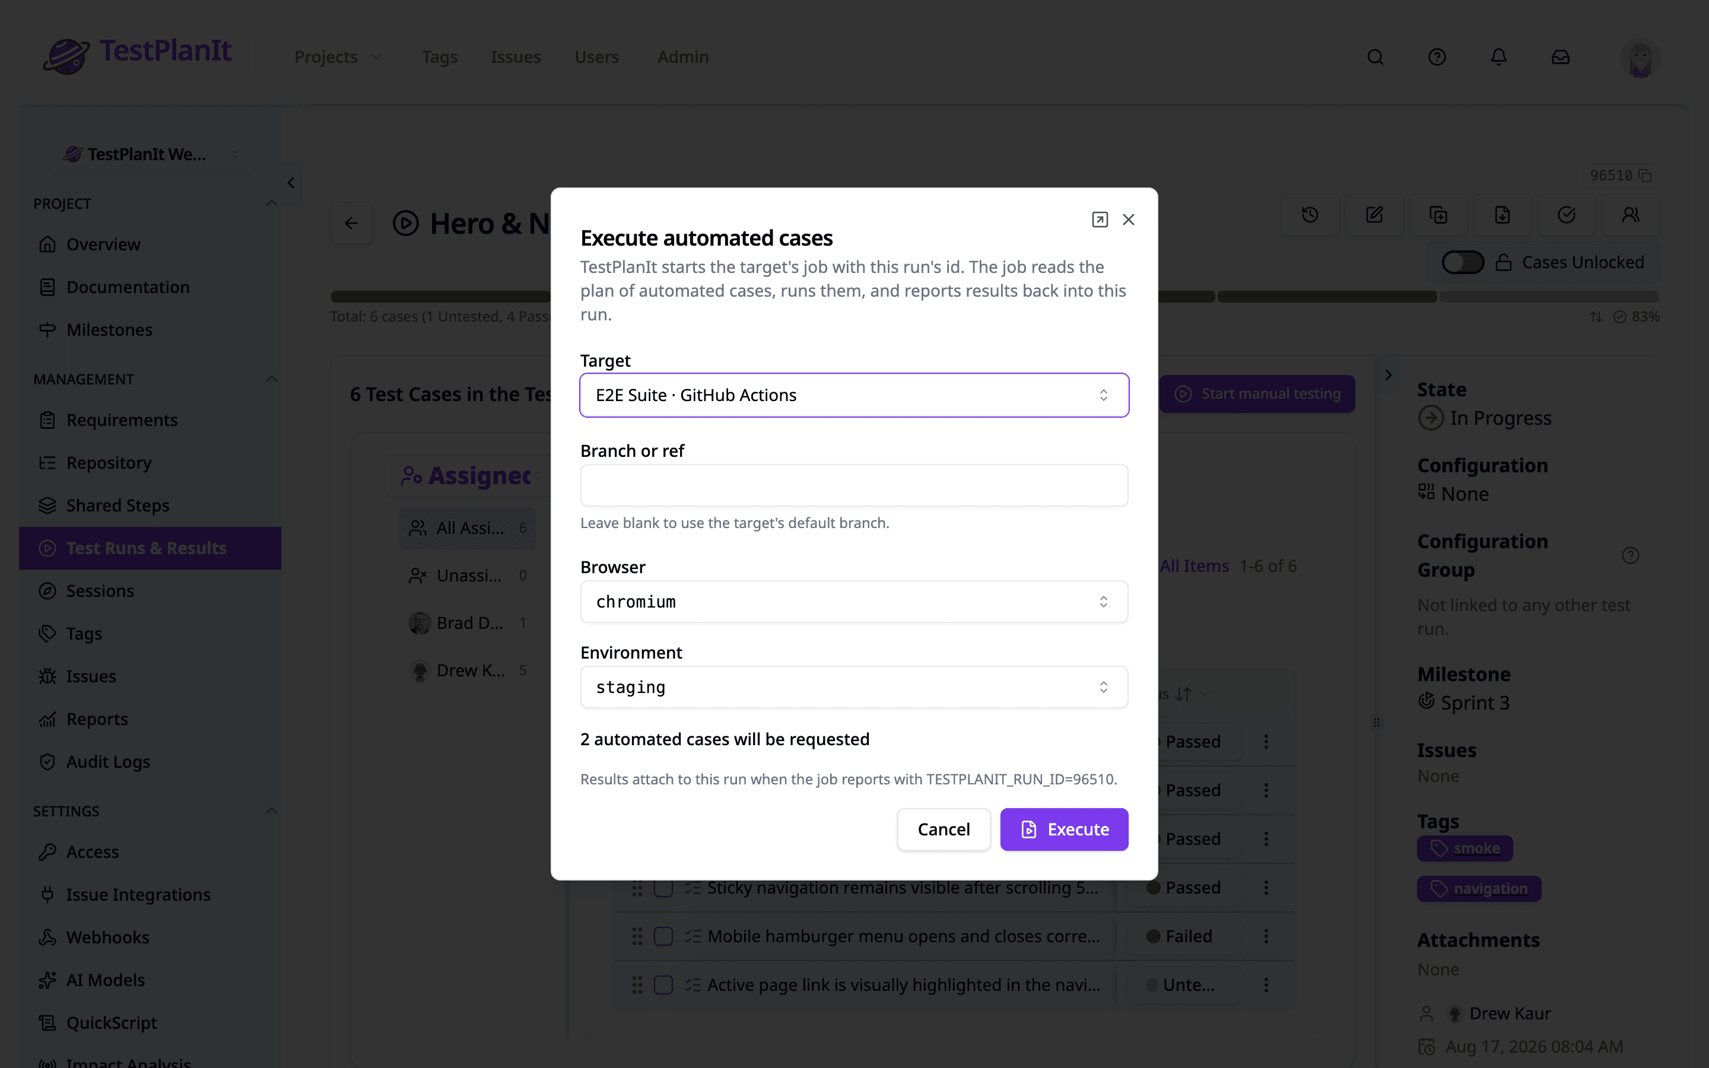The image size is (1709, 1068).
Task: Toggle the Cases Unlocked switch
Action: point(1463,262)
